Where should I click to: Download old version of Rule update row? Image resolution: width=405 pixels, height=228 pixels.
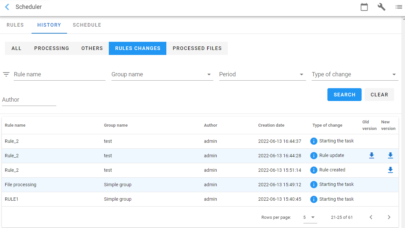[x=371, y=156]
